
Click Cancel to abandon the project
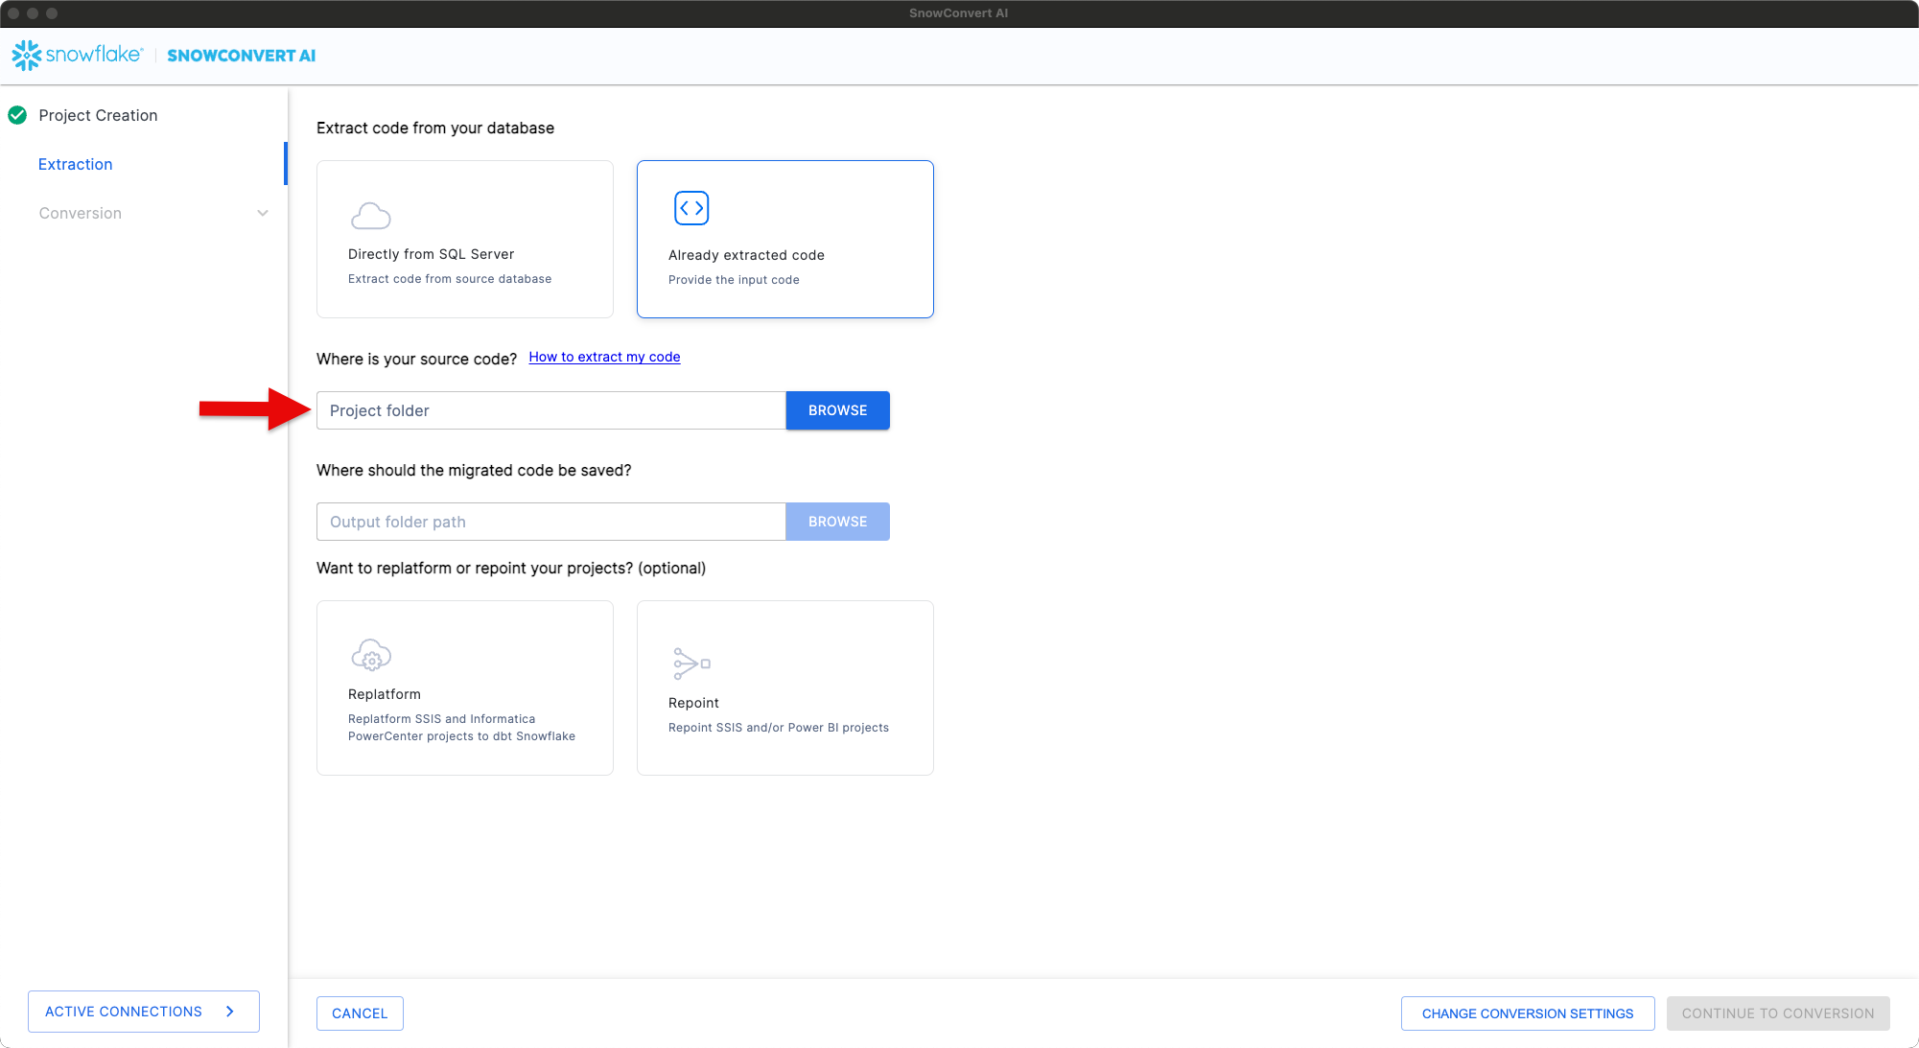pyautogui.click(x=360, y=1013)
